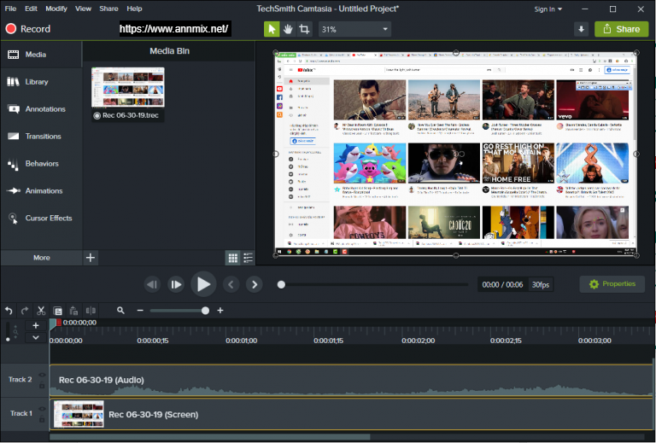This screenshot has width=656, height=443.
Task: Toggle Track 2 visibility eye
Action: [x=42, y=375]
